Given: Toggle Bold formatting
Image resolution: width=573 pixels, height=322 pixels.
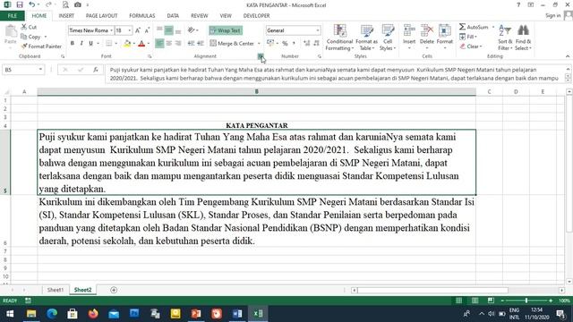Looking at the screenshot, I should click(73, 44).
